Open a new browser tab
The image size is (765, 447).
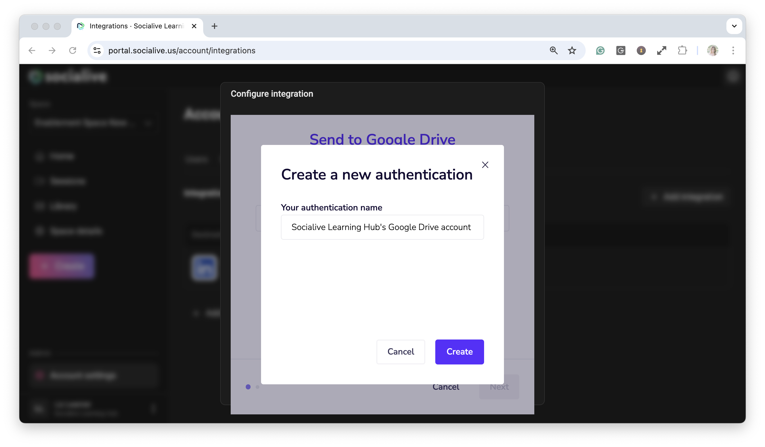214,26
